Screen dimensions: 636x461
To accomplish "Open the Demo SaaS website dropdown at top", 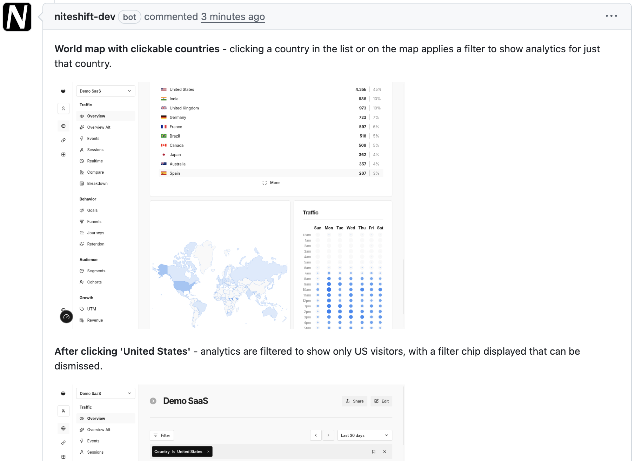I will click(x=105, y=91).
